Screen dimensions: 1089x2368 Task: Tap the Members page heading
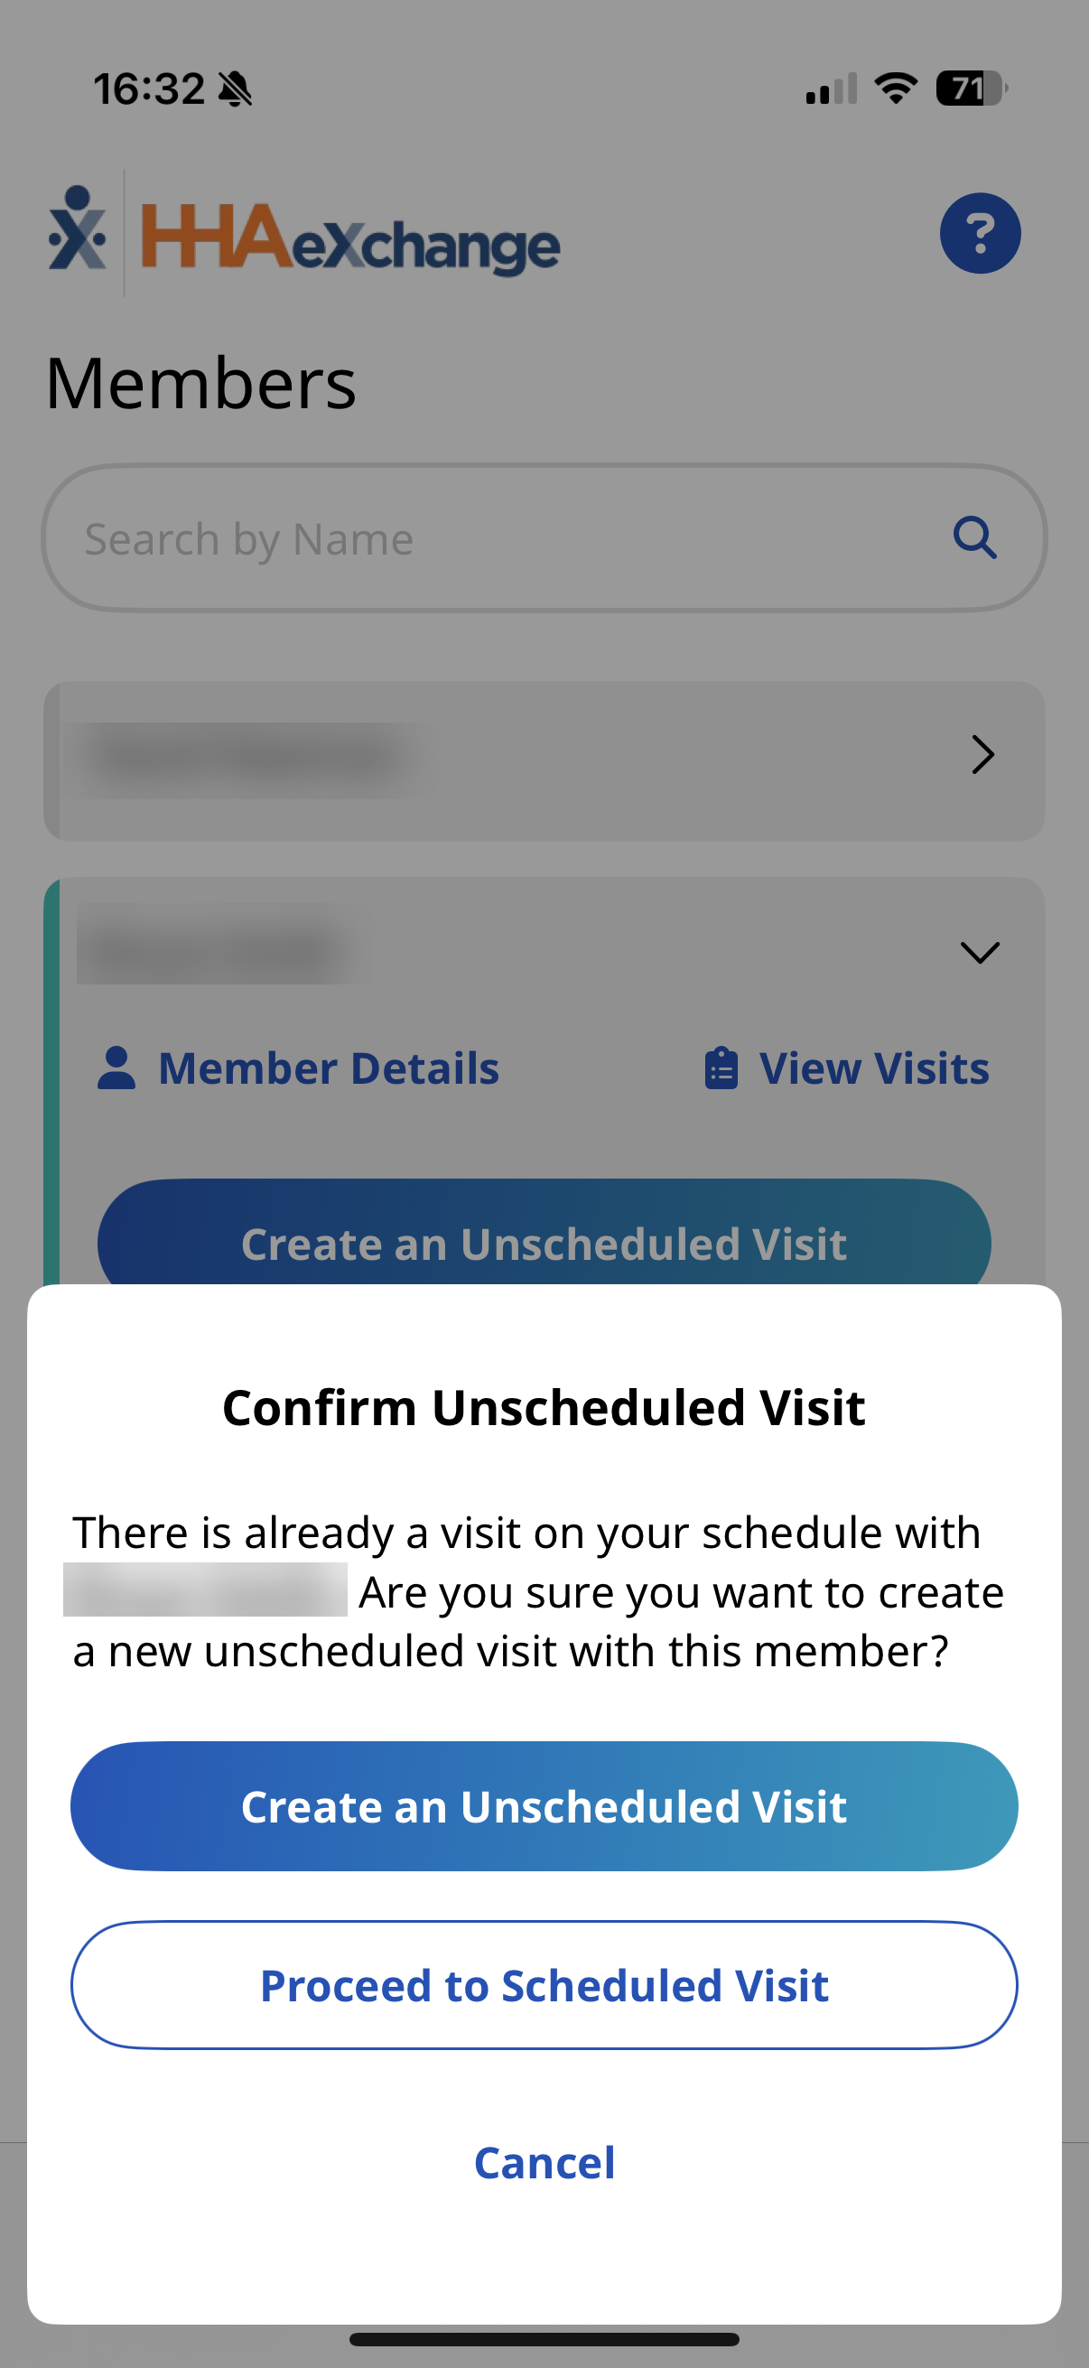point(201,383)
